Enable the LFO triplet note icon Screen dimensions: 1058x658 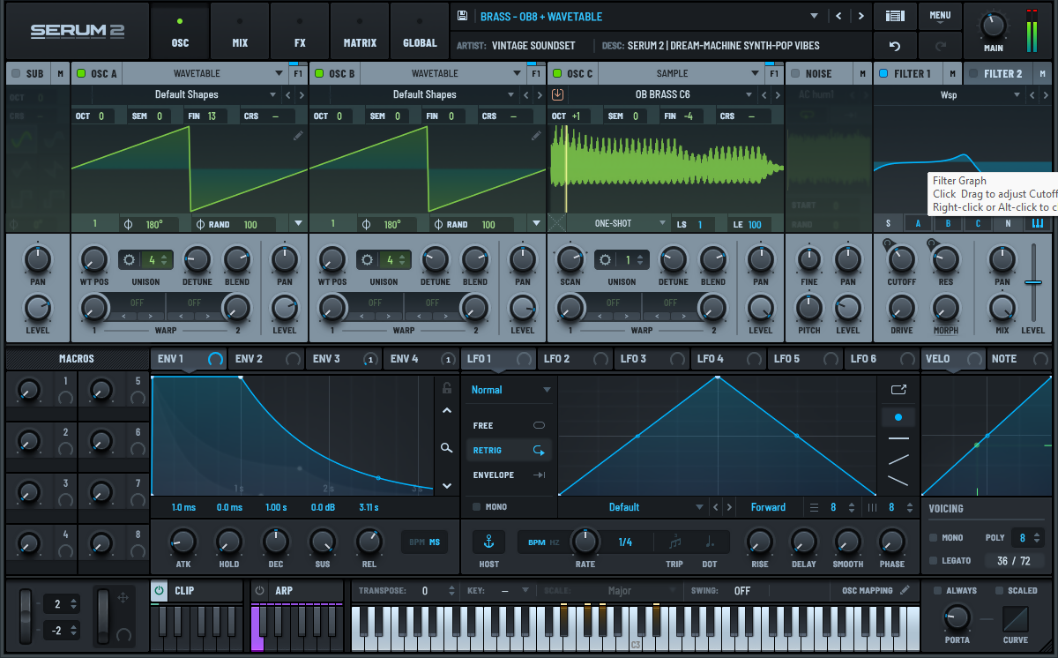(674, 542)
